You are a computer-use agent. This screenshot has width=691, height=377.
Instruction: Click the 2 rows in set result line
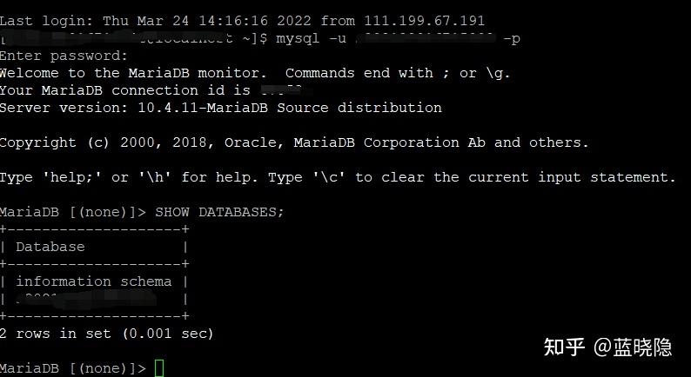pos(107,334)
